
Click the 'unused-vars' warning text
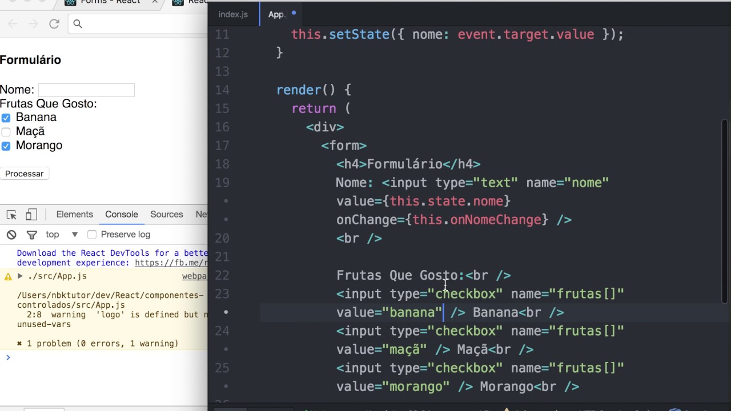click(44, 324)
